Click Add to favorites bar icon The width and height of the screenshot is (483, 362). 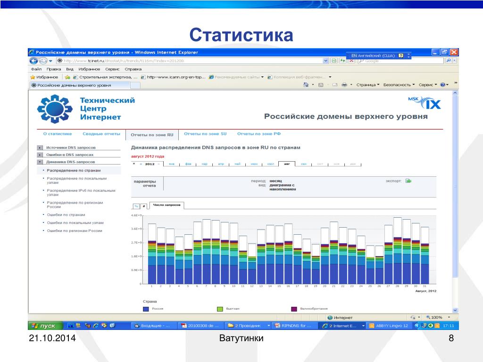[x=67, y=77]
